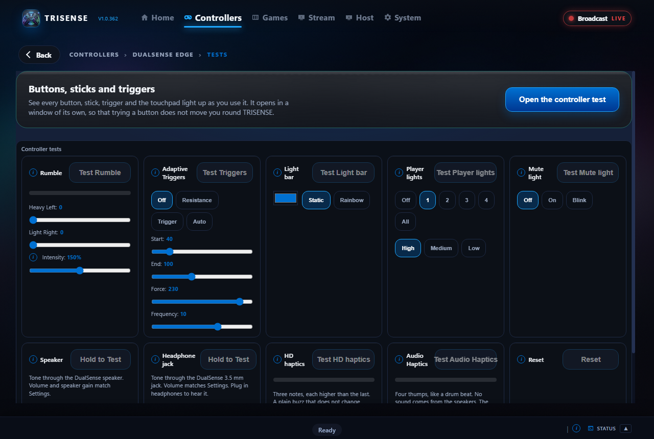The height and width of the screenshot is (439, 654).
Task: Open the light bar color swatch
Action: tap(286, 198)
